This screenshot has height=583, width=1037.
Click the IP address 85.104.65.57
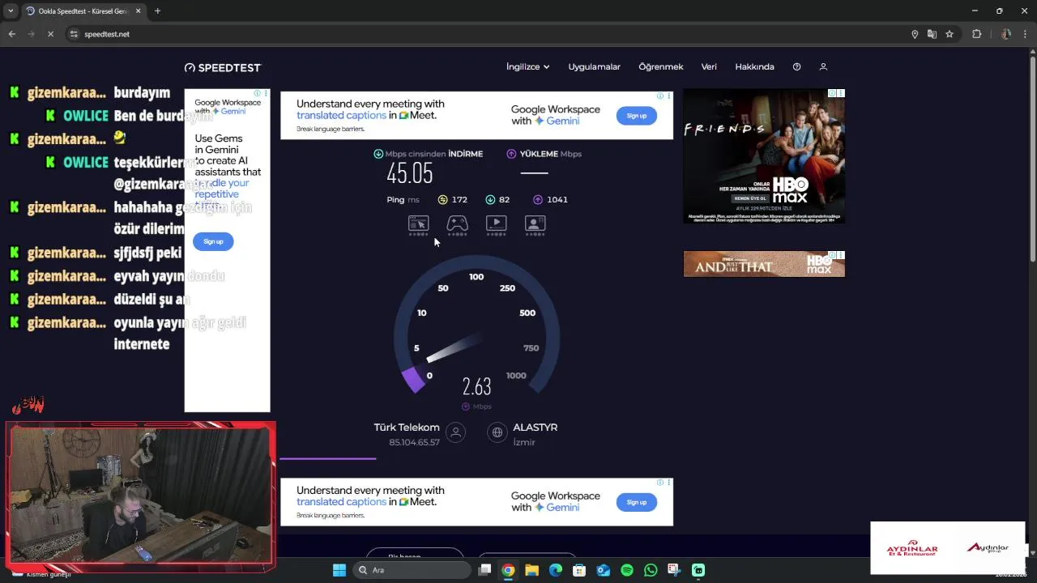(x=414, y=443)
